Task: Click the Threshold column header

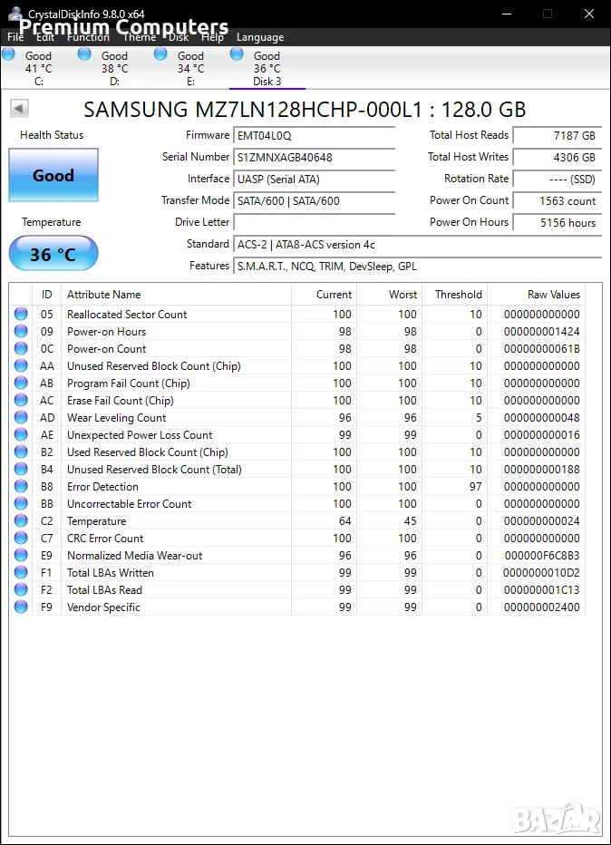Action: [455, 295]
